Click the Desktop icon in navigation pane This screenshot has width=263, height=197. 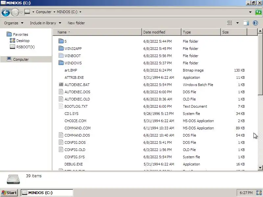point(12,40)
